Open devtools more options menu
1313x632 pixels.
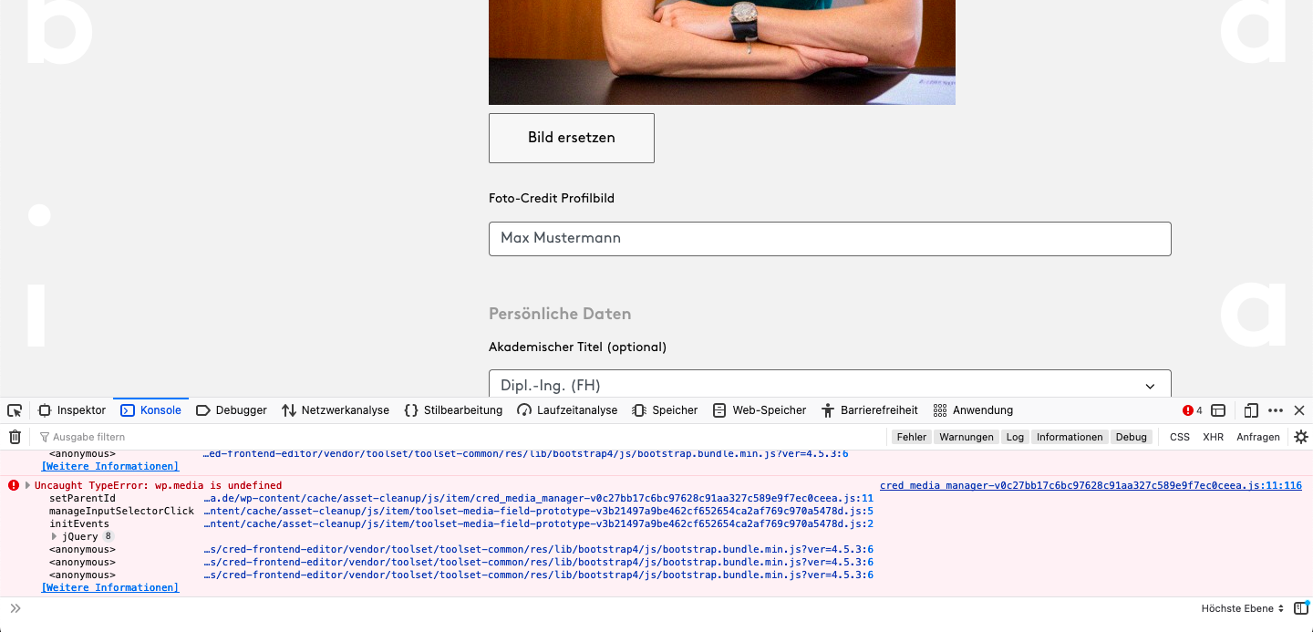tap(1276, 410)
